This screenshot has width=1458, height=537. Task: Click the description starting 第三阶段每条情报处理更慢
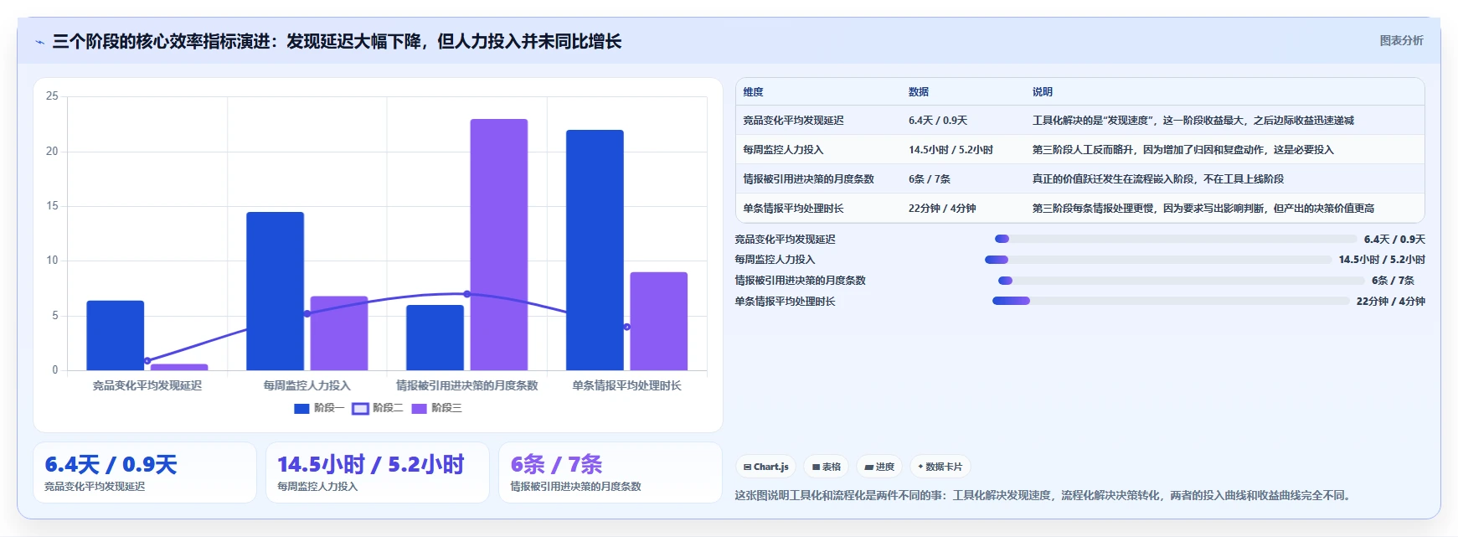pyautogui.click(x=1203, y=209)
